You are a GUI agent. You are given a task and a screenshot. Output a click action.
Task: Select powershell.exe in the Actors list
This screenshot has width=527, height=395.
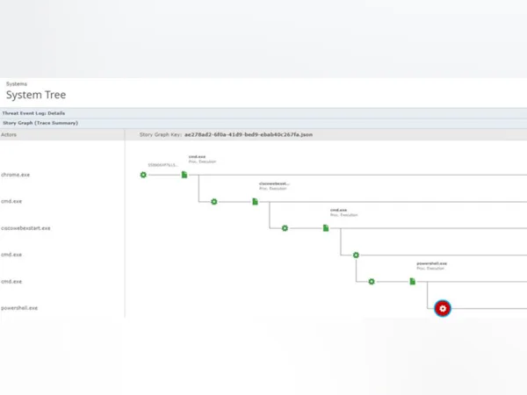19,308
